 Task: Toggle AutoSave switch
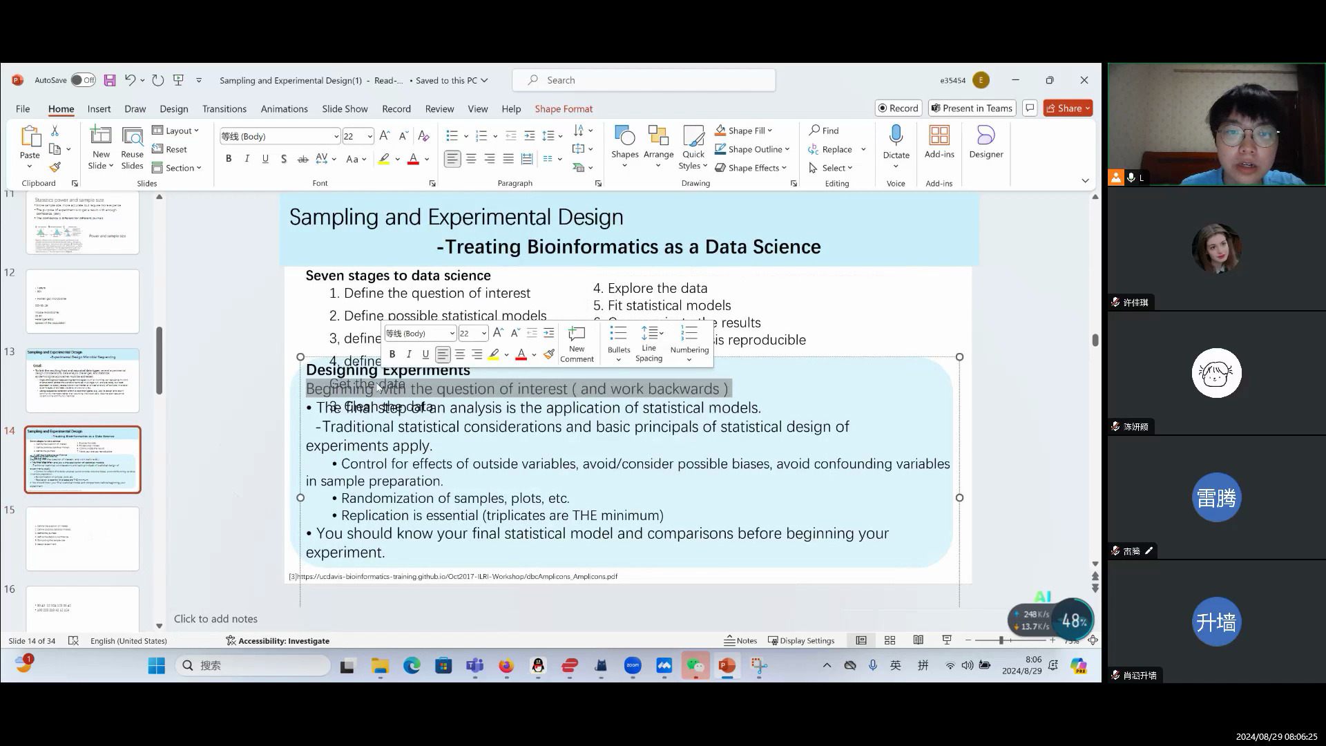coord(83,80)
